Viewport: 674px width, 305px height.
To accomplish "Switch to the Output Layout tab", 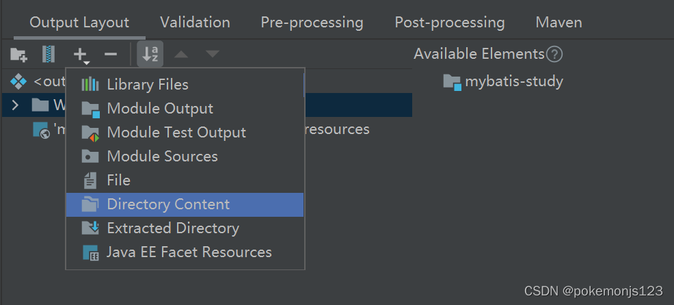I will click(x=79, y=23).
